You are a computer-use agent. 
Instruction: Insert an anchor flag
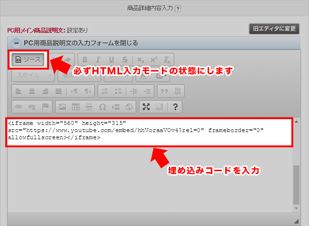[x=45, y=107]
